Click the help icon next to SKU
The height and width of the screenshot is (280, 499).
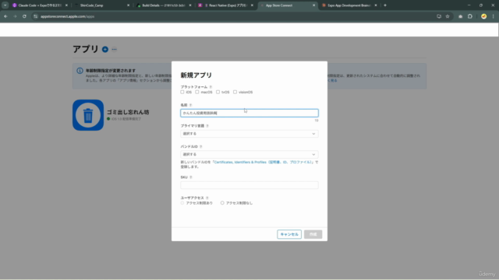191,177
